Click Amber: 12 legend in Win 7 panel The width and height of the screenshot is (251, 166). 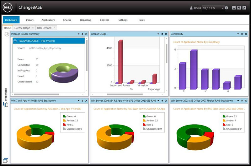pyautogui.click(x=71, y=120)
